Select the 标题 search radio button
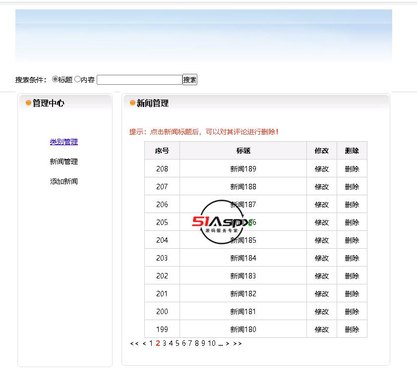This screenshot has height=383, width=417. pyautogui.click(x=55, y=79)
